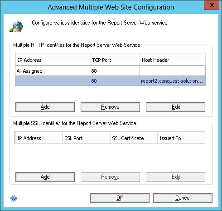Click the SSL Certificate column header
222x211 pixels.
pyautogui.click(x=134, y=138)
